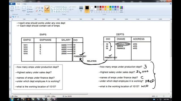Click the taskbar clock showing 9:37 PM
The width and height of the screenshot is (181, 101).
pos(166,99)
